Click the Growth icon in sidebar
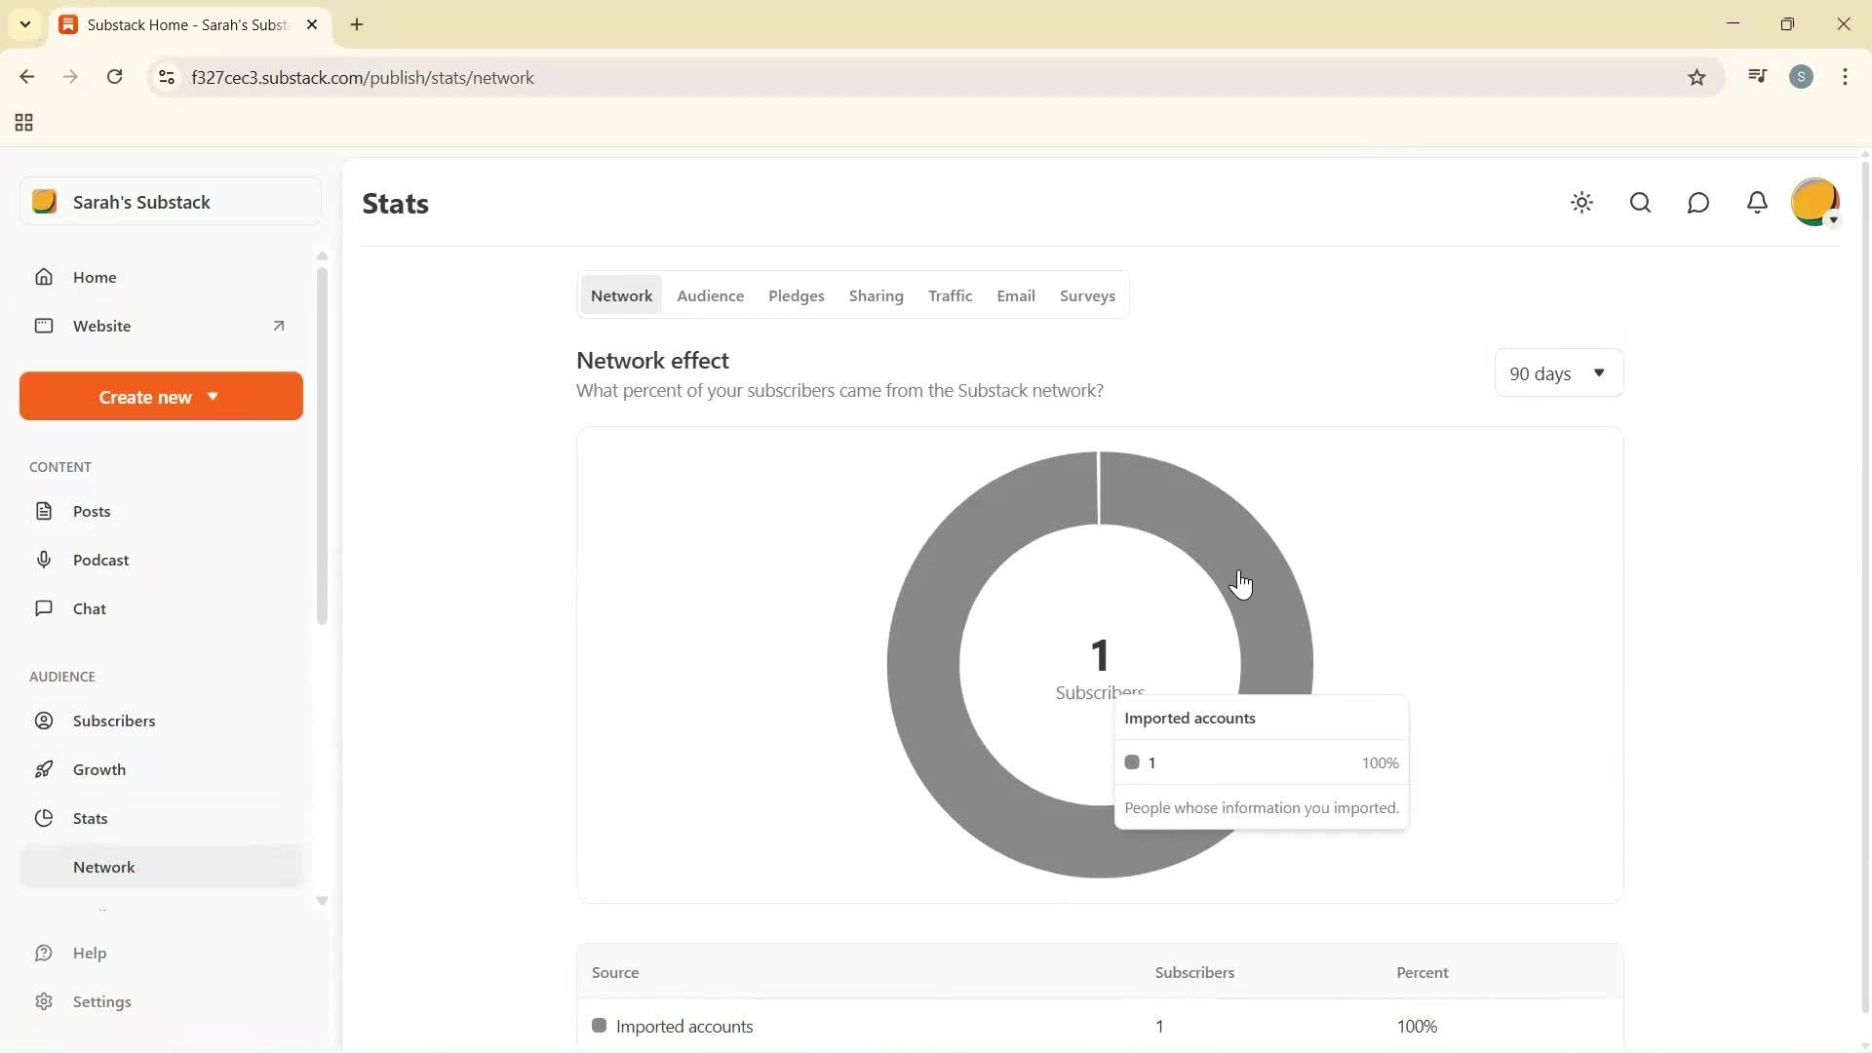 pos(44,769)
